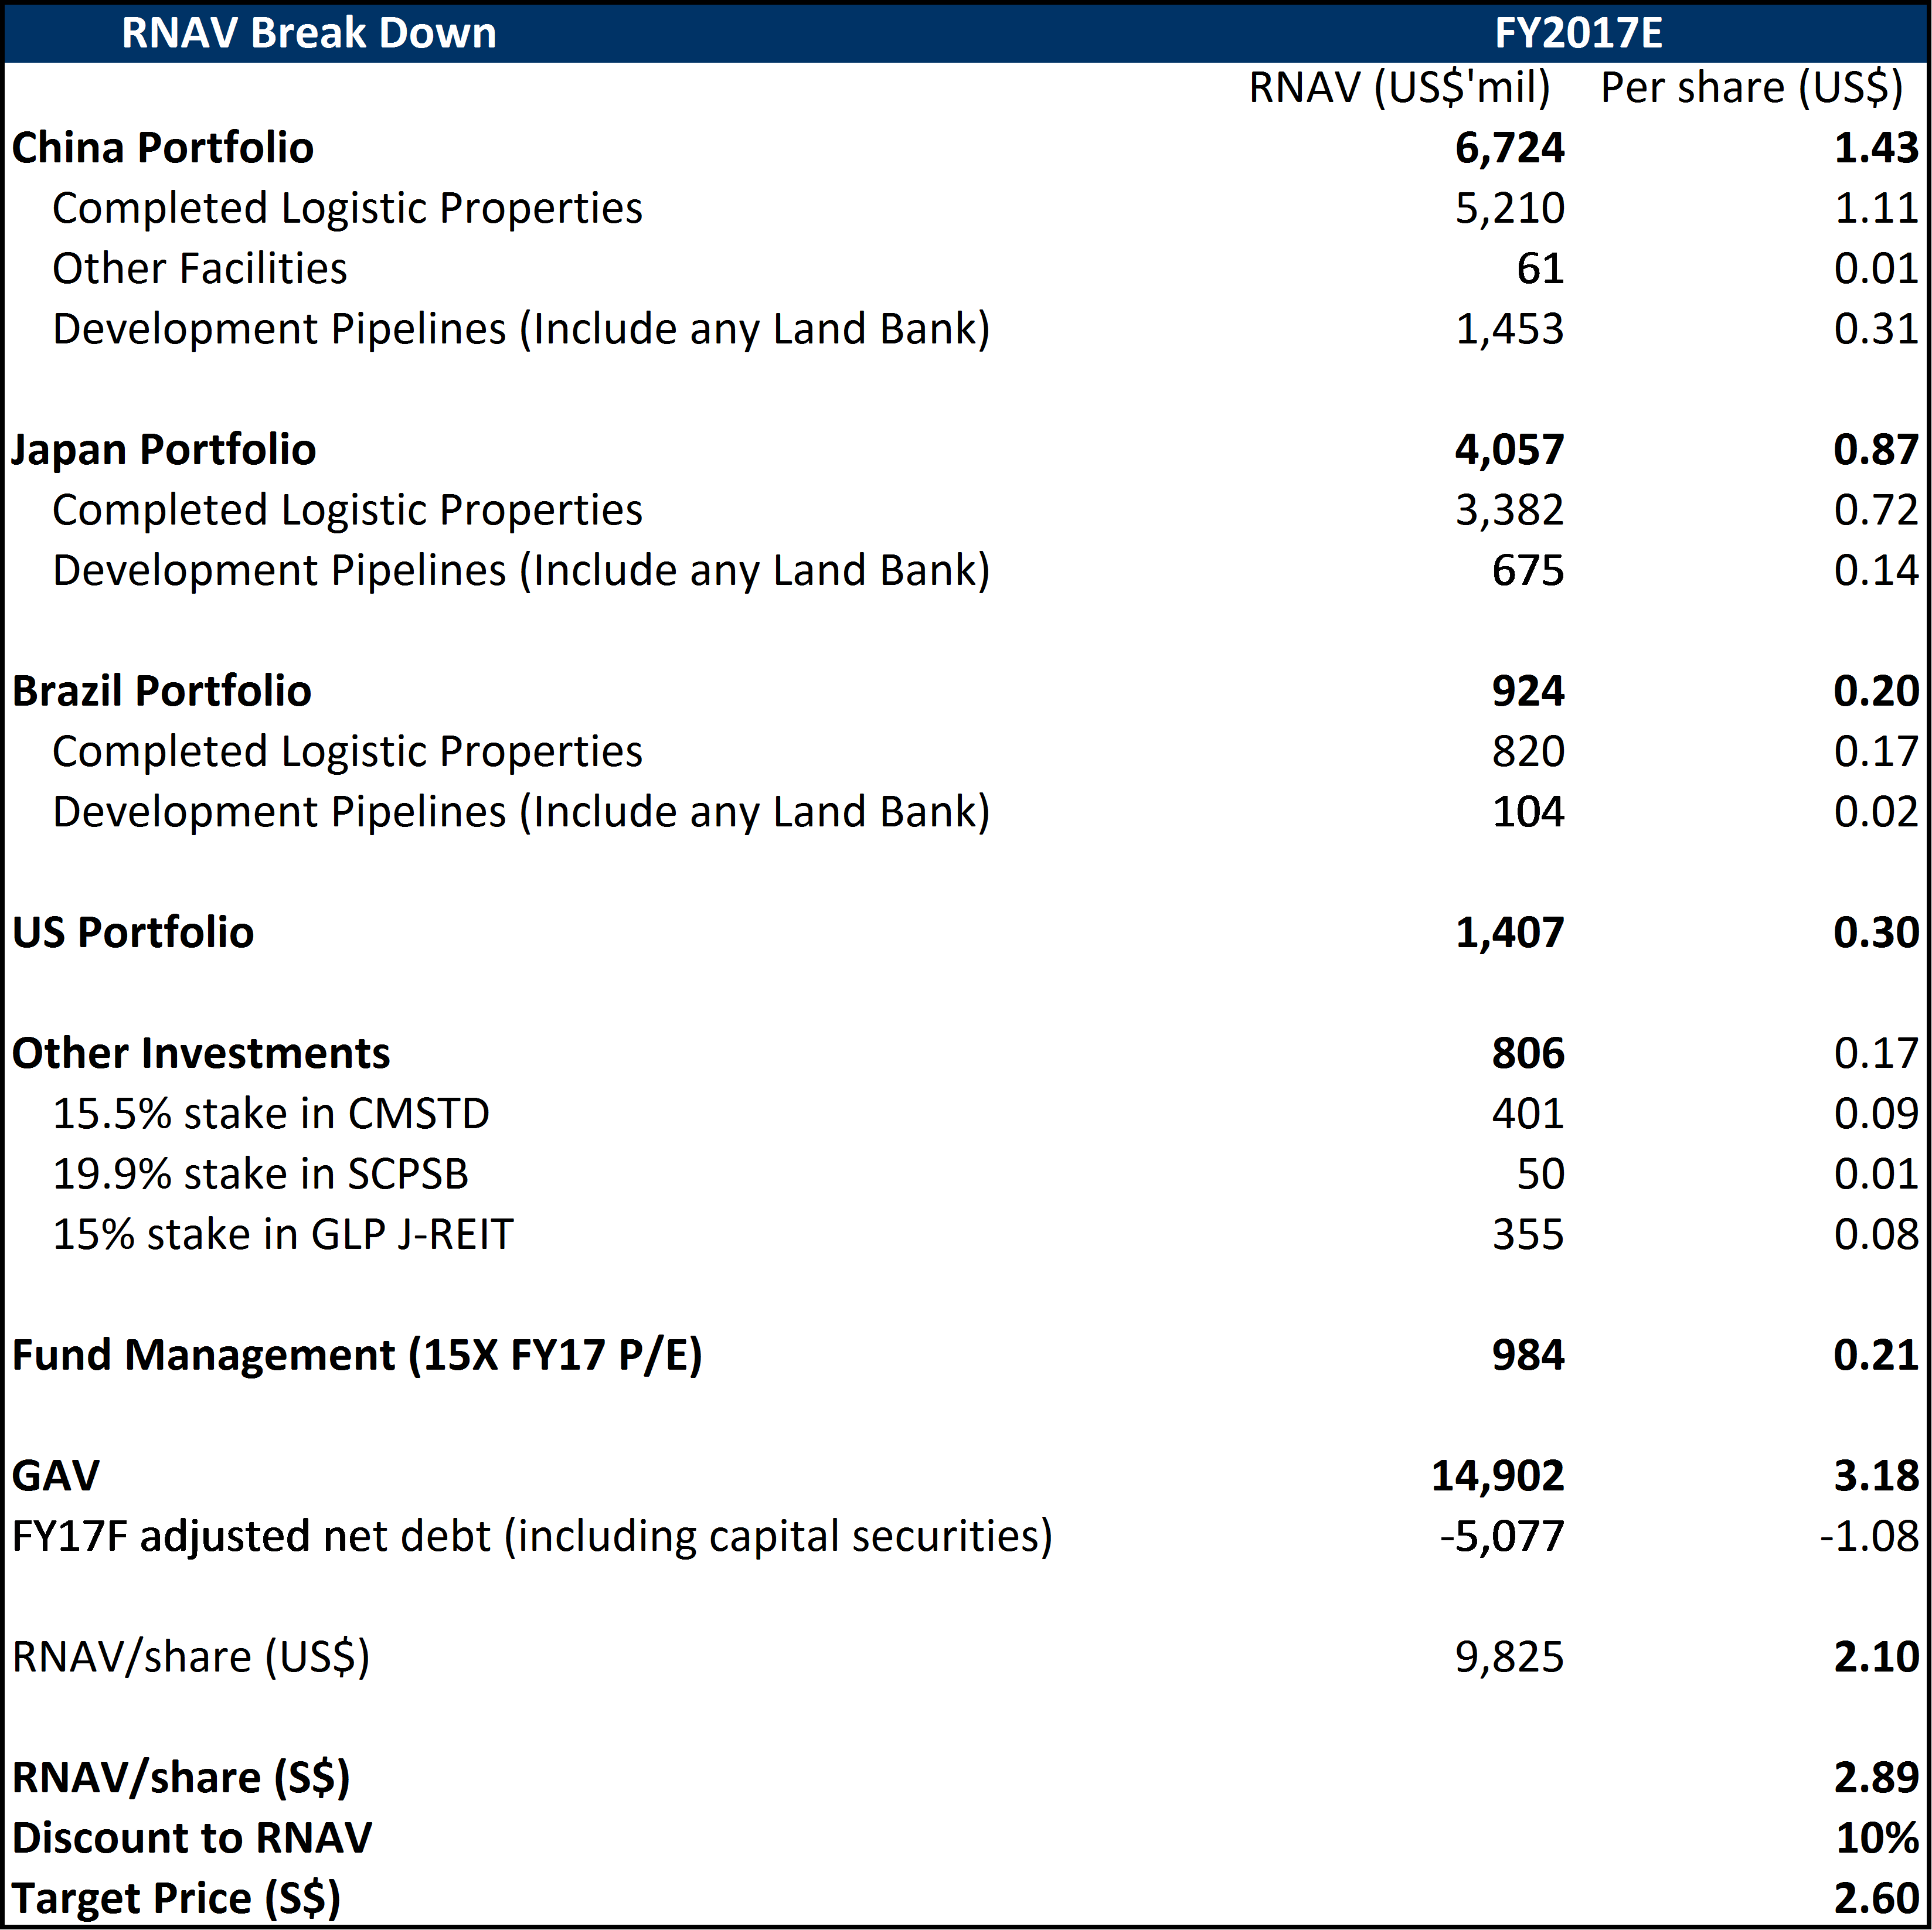Click '15.5% stake in CMSTD' label
1932x1930 pixels.
[x=271, y=1114]
